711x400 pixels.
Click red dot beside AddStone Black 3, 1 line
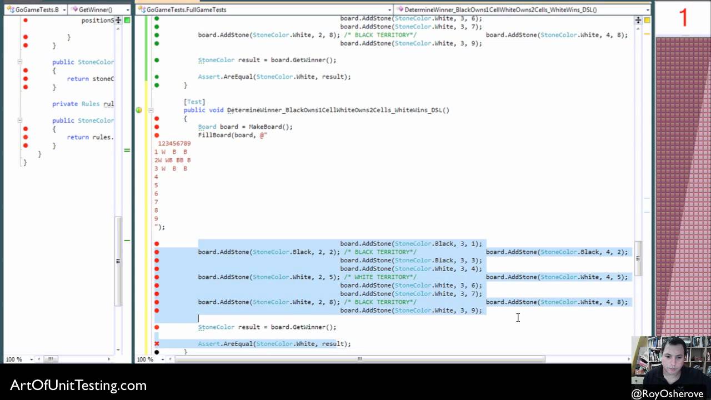157,244
